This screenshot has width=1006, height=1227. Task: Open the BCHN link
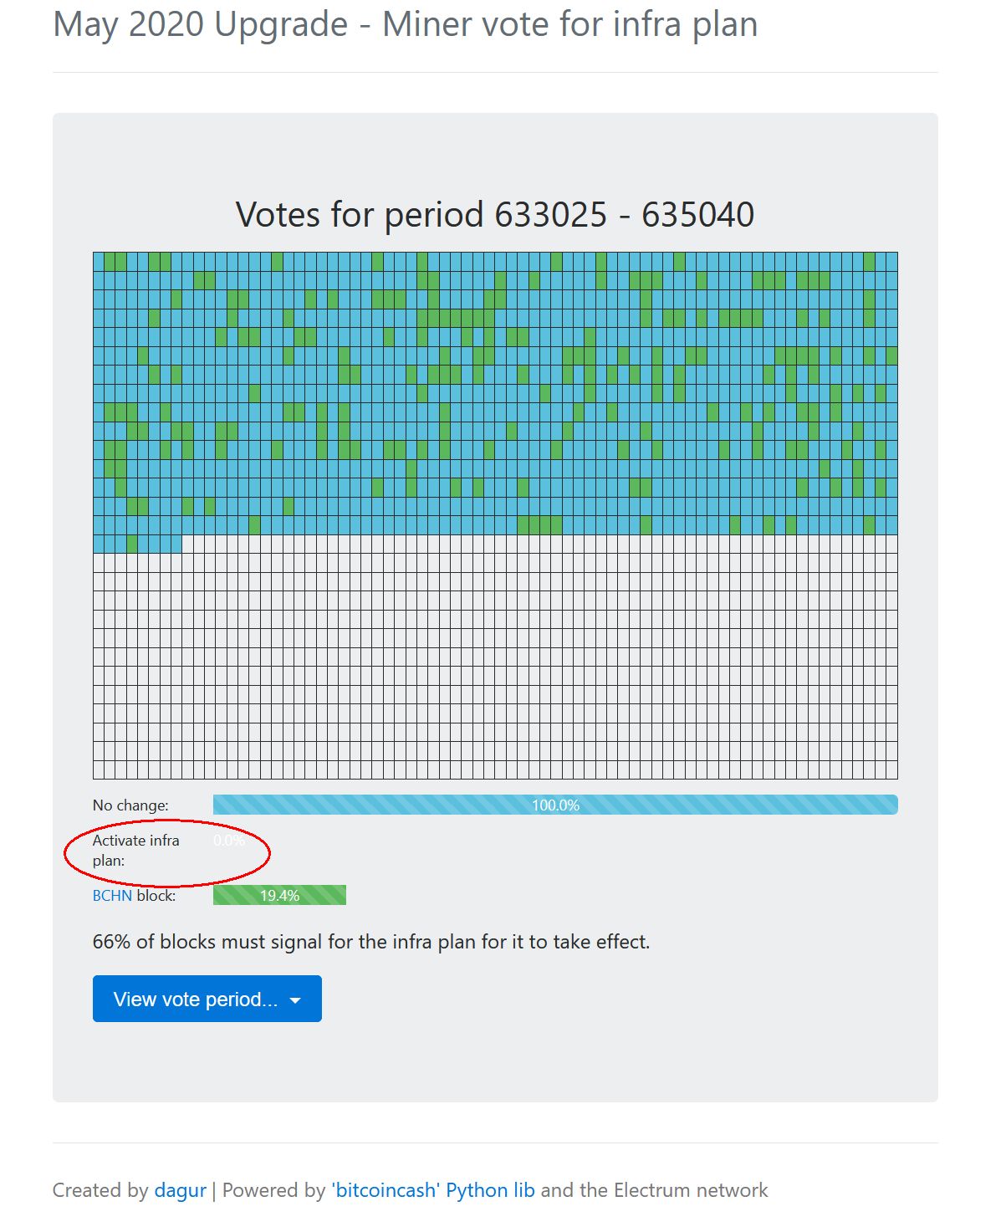[x=112, y=895]
